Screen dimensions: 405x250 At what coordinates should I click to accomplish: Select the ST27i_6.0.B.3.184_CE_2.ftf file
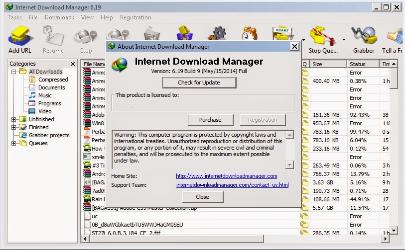(126, 233)
